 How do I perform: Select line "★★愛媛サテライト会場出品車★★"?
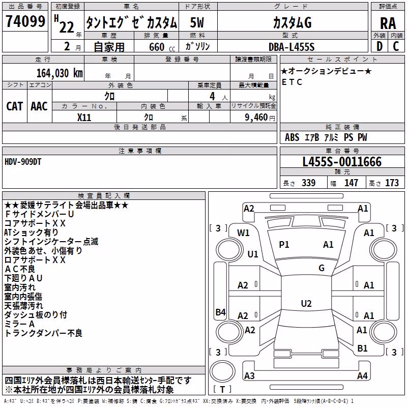click(x=66, y=205)
